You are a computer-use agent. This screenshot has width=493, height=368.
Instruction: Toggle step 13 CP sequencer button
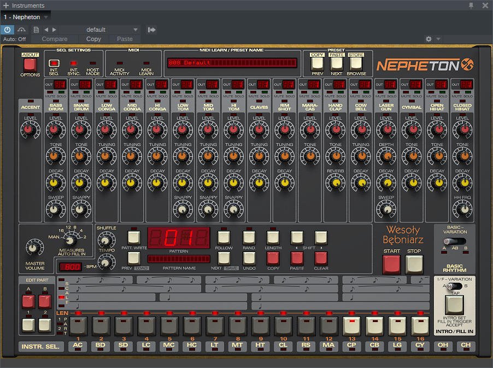[x=351, y=326]
